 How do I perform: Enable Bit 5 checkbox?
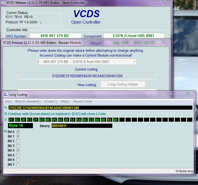point(18,155)
